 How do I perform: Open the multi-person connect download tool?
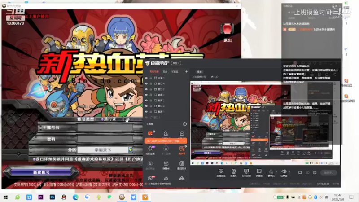tap(166, 150)
